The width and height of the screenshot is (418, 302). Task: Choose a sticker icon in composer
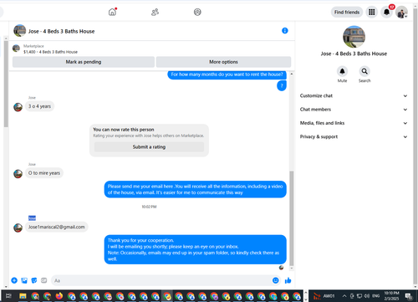(34, 280)
